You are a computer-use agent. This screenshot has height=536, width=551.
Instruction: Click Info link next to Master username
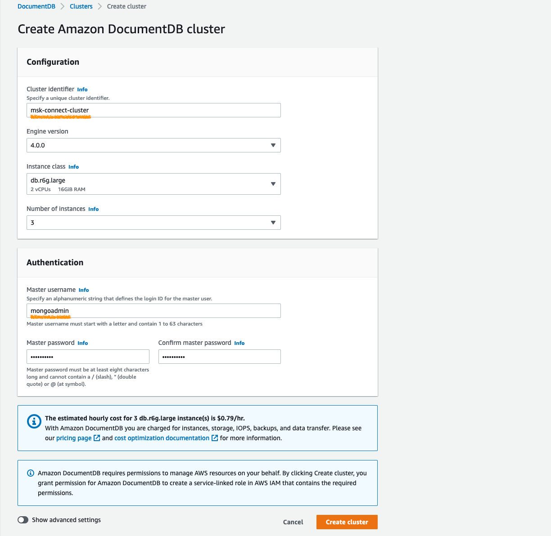tap(84, 290)
